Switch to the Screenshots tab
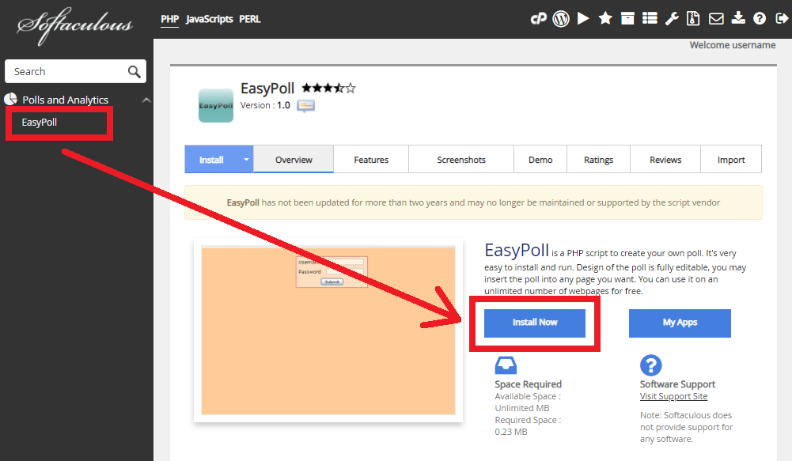This screenshot has width=792, height=461. (460, 159)
